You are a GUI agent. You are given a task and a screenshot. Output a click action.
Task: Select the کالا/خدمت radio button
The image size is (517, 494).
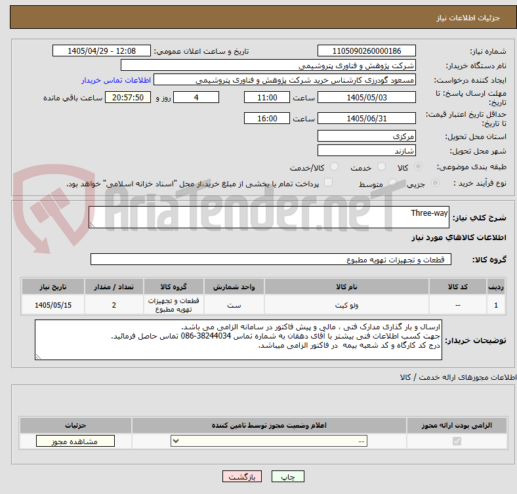(x=335, y=167)
